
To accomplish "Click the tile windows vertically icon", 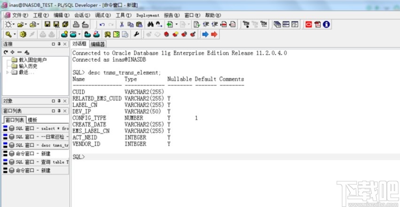I will 295,24.
